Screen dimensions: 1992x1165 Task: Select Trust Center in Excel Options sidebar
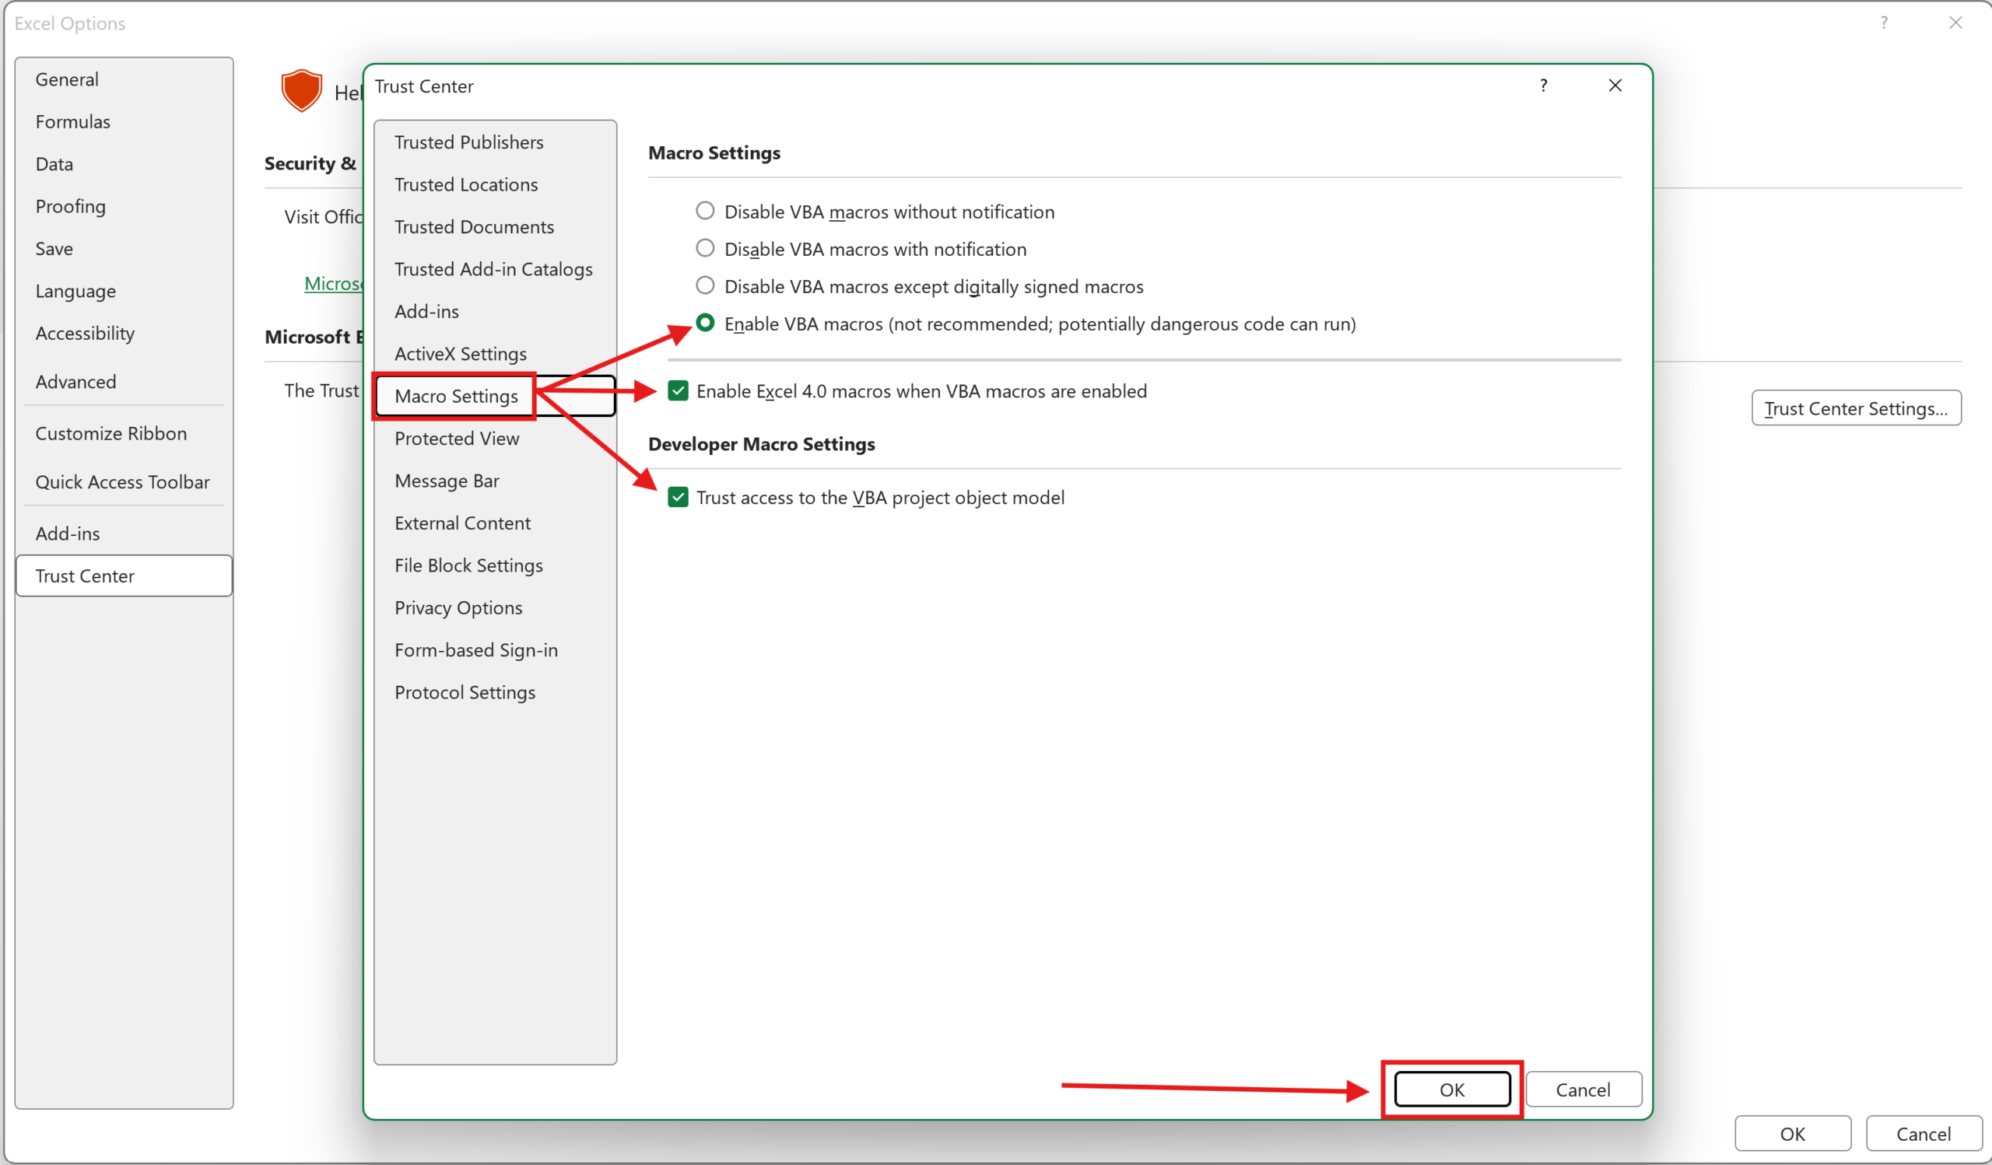124,575
